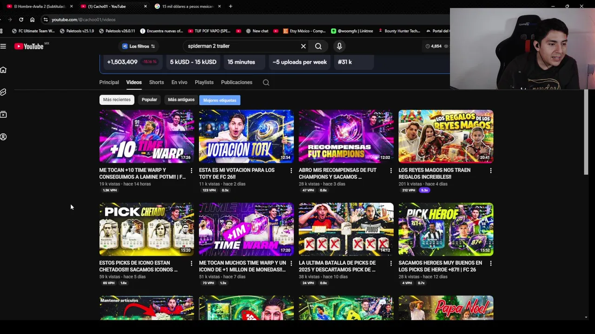This screenshot has height=334, width=595.
Task: Sort videos by the Popular chip
Action: click(x=149, y=100)
